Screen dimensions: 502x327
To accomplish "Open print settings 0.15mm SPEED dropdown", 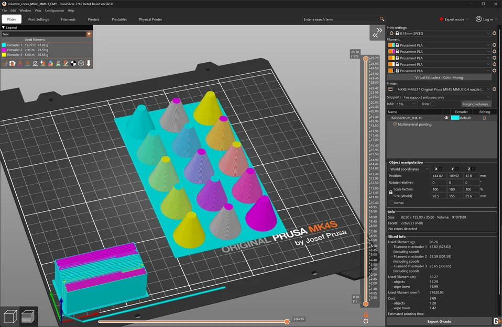I will tap(439, 33).
